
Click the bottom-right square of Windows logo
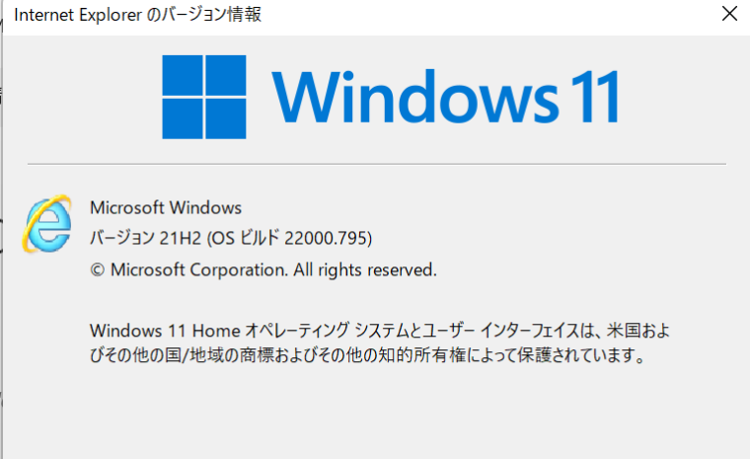coord(225,118)
